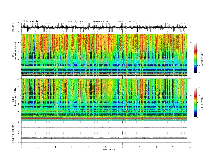Click time-axis tick label "7" at bottom
The width and height of the screenshot is (214, 165).
[x=139, y=147]
